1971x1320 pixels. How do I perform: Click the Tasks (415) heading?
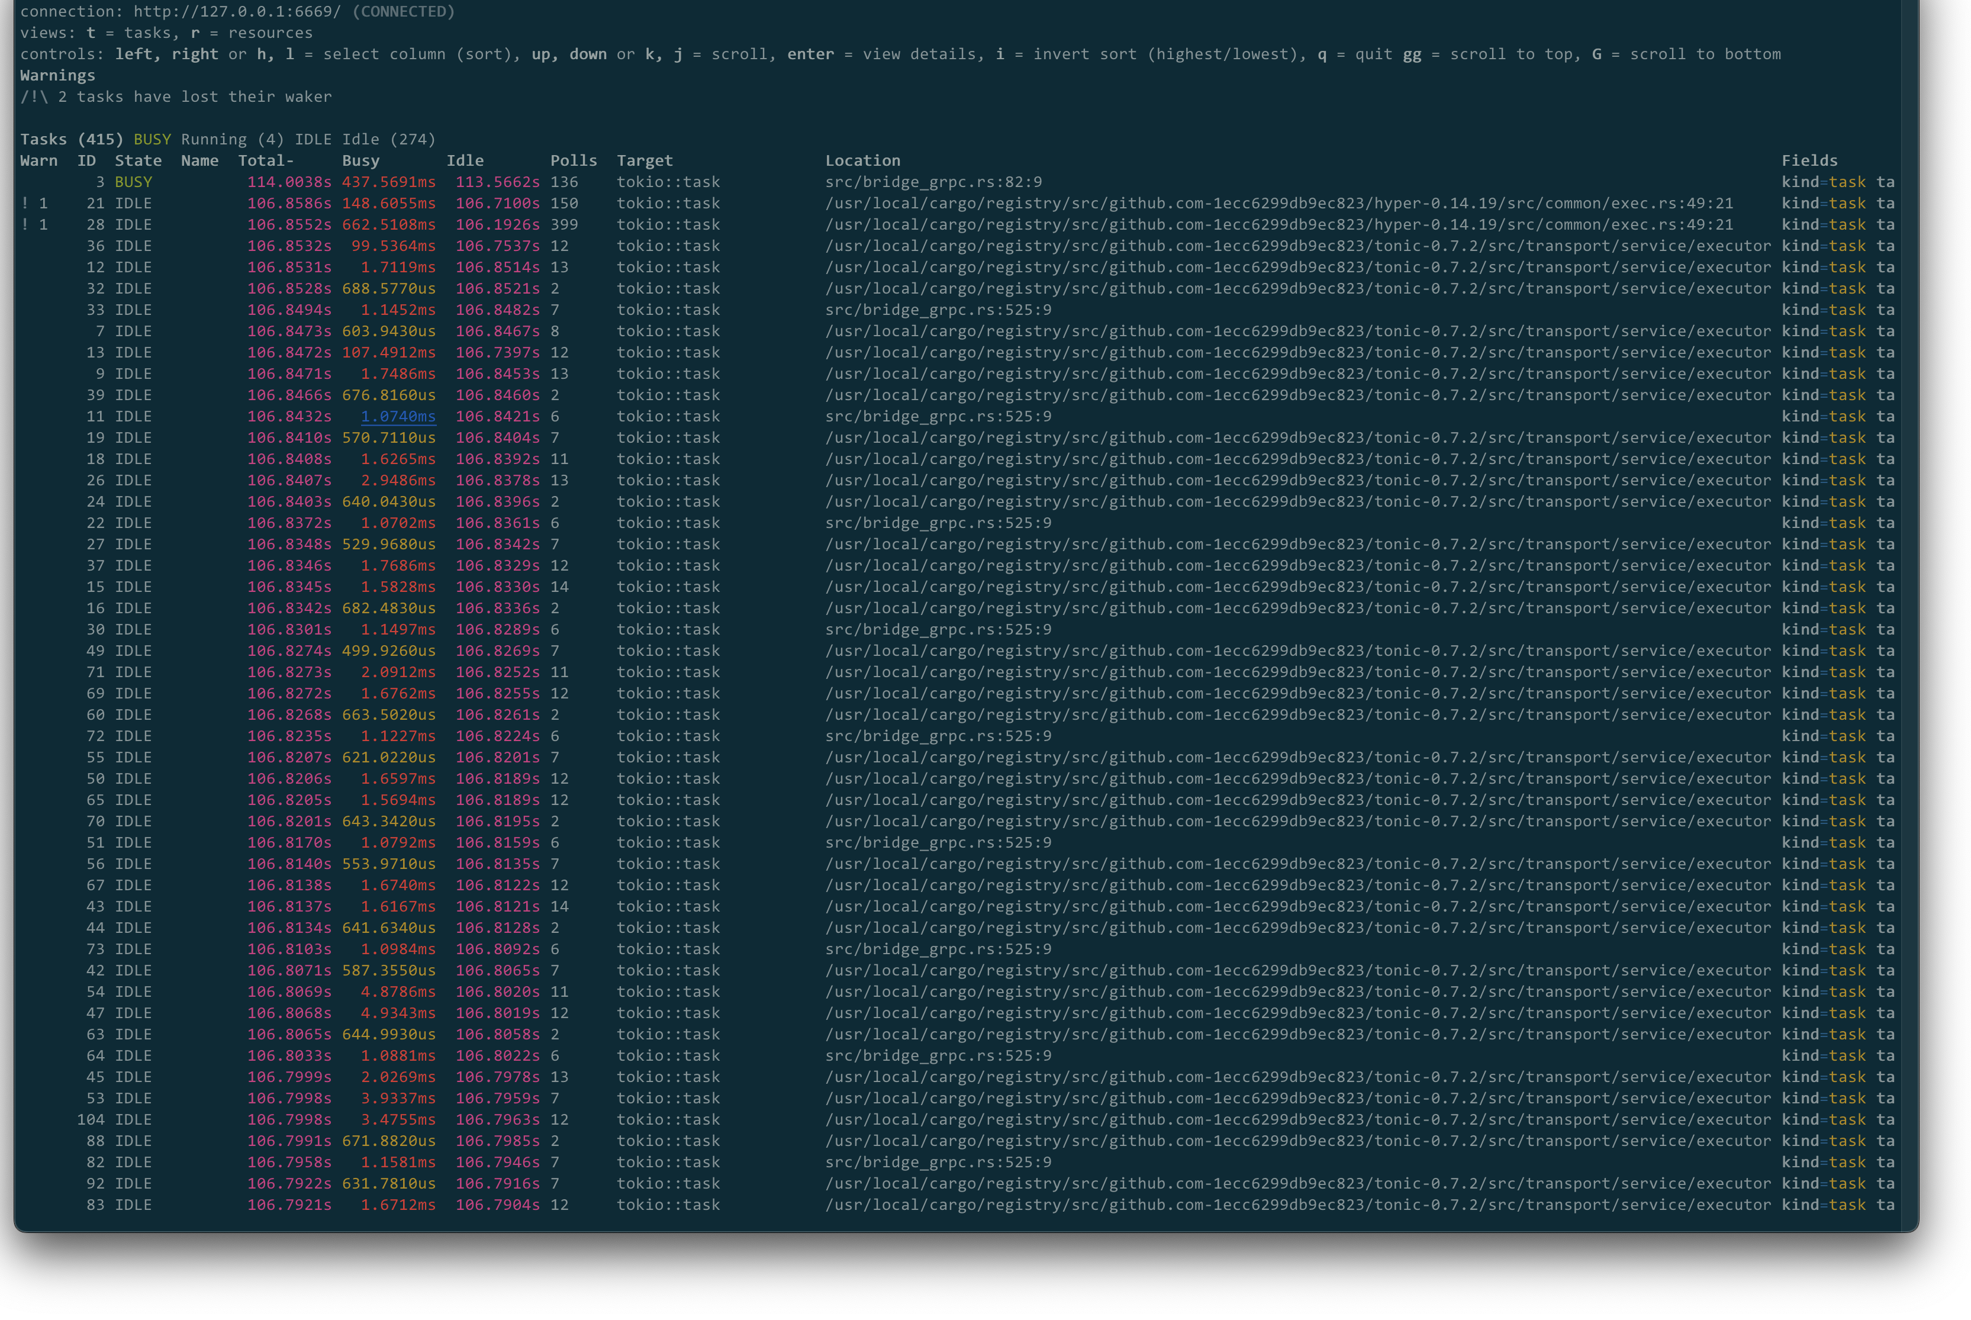pyautogui.click(x=72, y=139)
